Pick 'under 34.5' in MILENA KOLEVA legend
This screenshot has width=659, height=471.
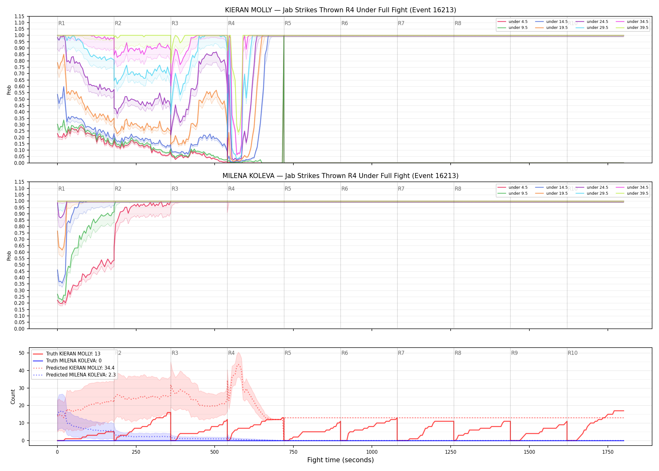(x=632, y=187)
